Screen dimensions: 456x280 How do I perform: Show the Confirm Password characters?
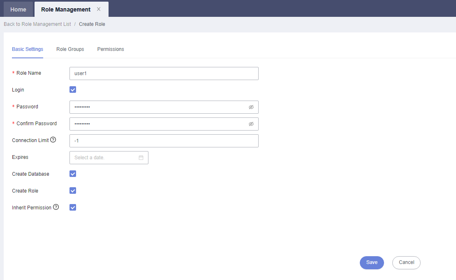[x=251, y=124]
